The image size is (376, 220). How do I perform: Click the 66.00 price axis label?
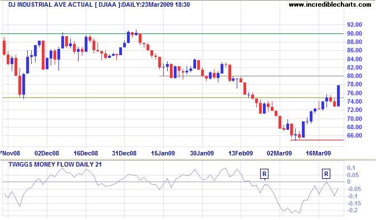[x=354, y=135]
